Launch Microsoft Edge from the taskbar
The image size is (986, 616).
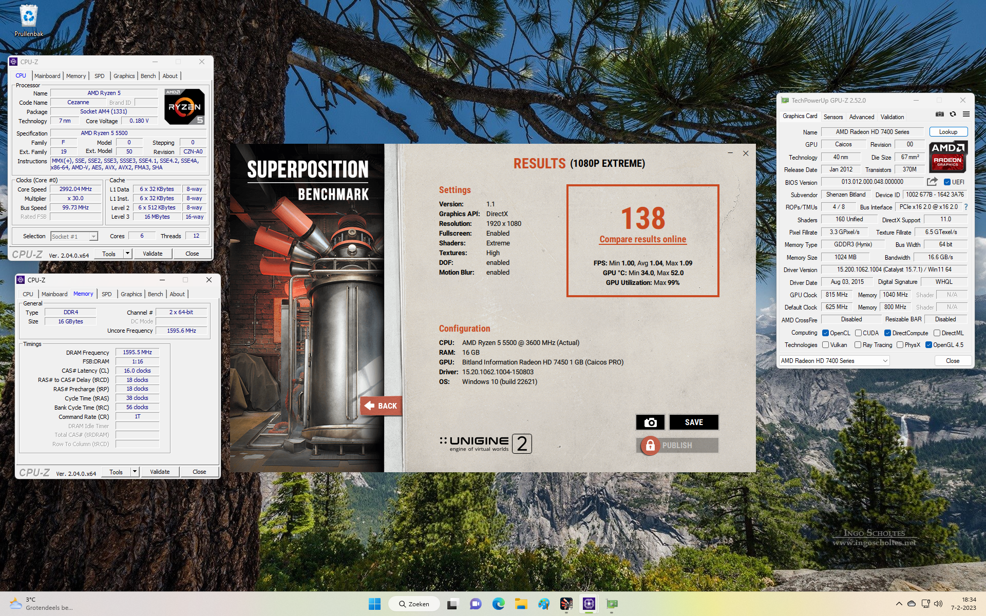498,604
